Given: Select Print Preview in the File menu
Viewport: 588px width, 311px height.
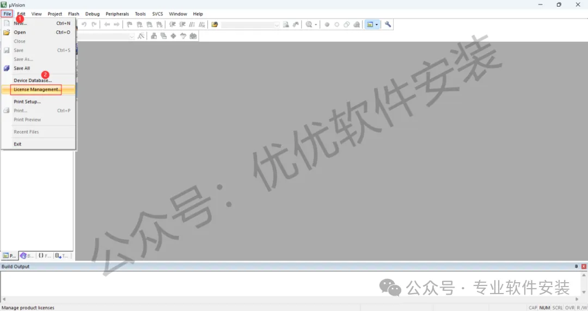Looking at the screenshot, I should (38, 120).
